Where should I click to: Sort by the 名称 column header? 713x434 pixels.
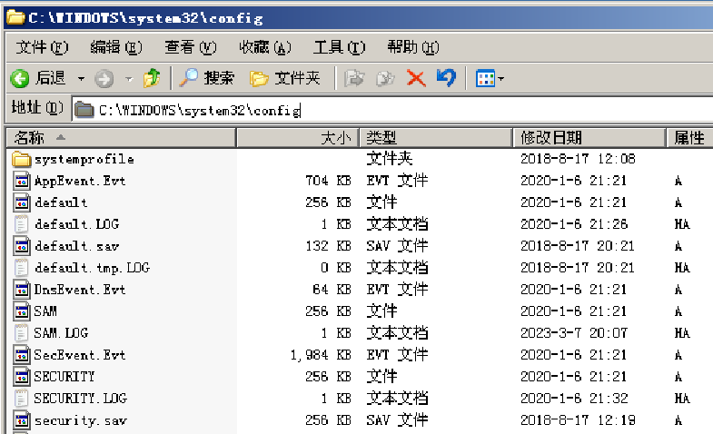click(x=121, y=138)
